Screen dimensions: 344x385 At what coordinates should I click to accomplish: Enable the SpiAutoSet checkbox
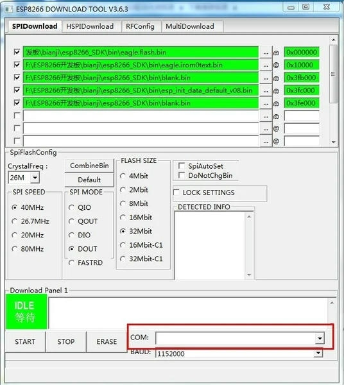182,166
